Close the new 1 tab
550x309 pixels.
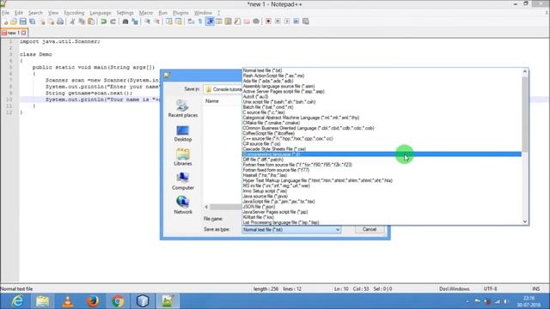point(23,33)
